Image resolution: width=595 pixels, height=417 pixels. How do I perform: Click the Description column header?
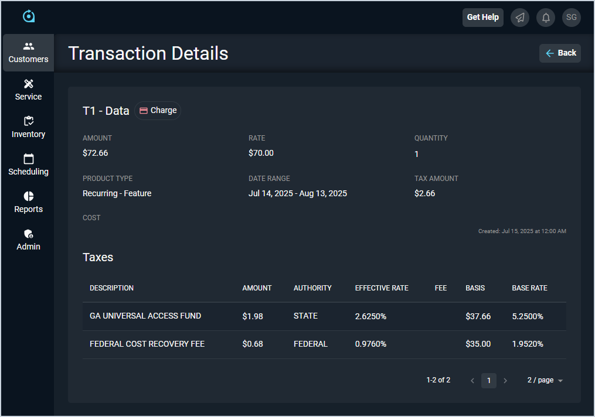tap(111, 288)
